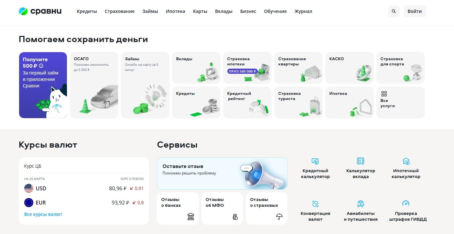The height and width of the screenshot is (234, 454).
Task: Open the Страхование menu item
Action: pyautogui.click(x=120, y=11)
